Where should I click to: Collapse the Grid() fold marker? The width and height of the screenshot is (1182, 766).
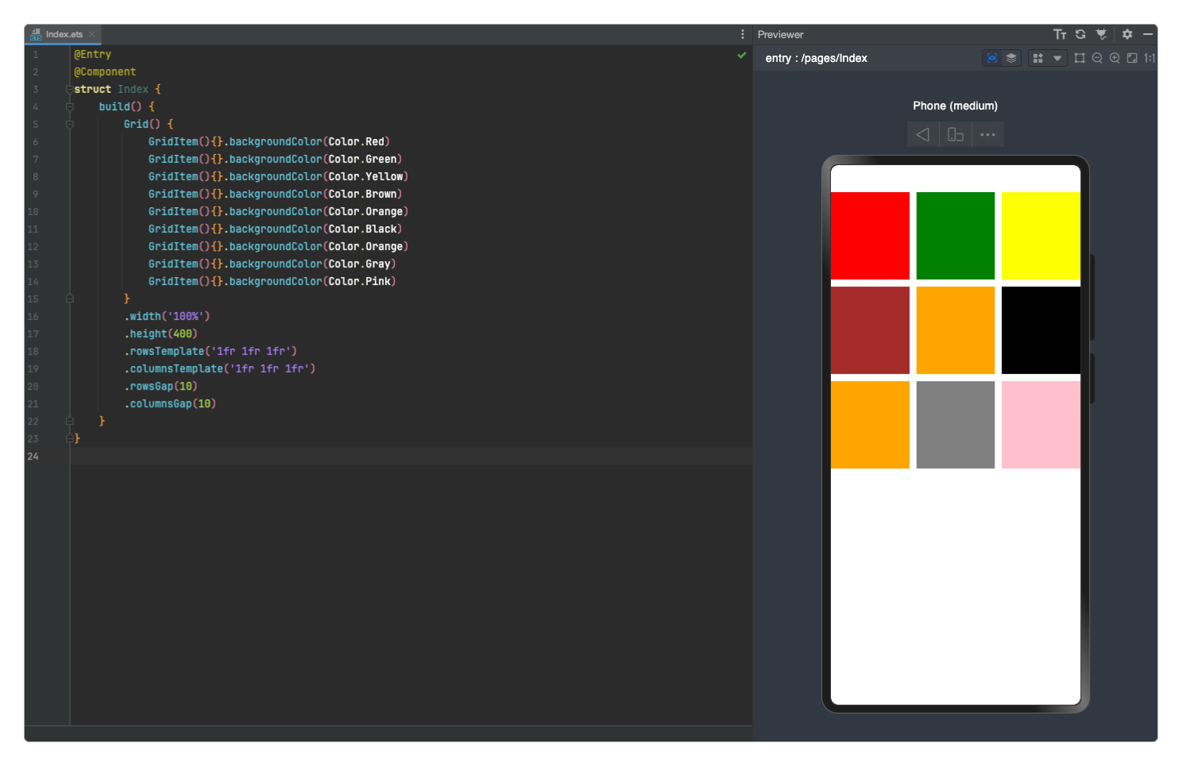(69, 125)
